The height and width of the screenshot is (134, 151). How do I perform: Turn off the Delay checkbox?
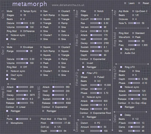[x=121, y=115]
